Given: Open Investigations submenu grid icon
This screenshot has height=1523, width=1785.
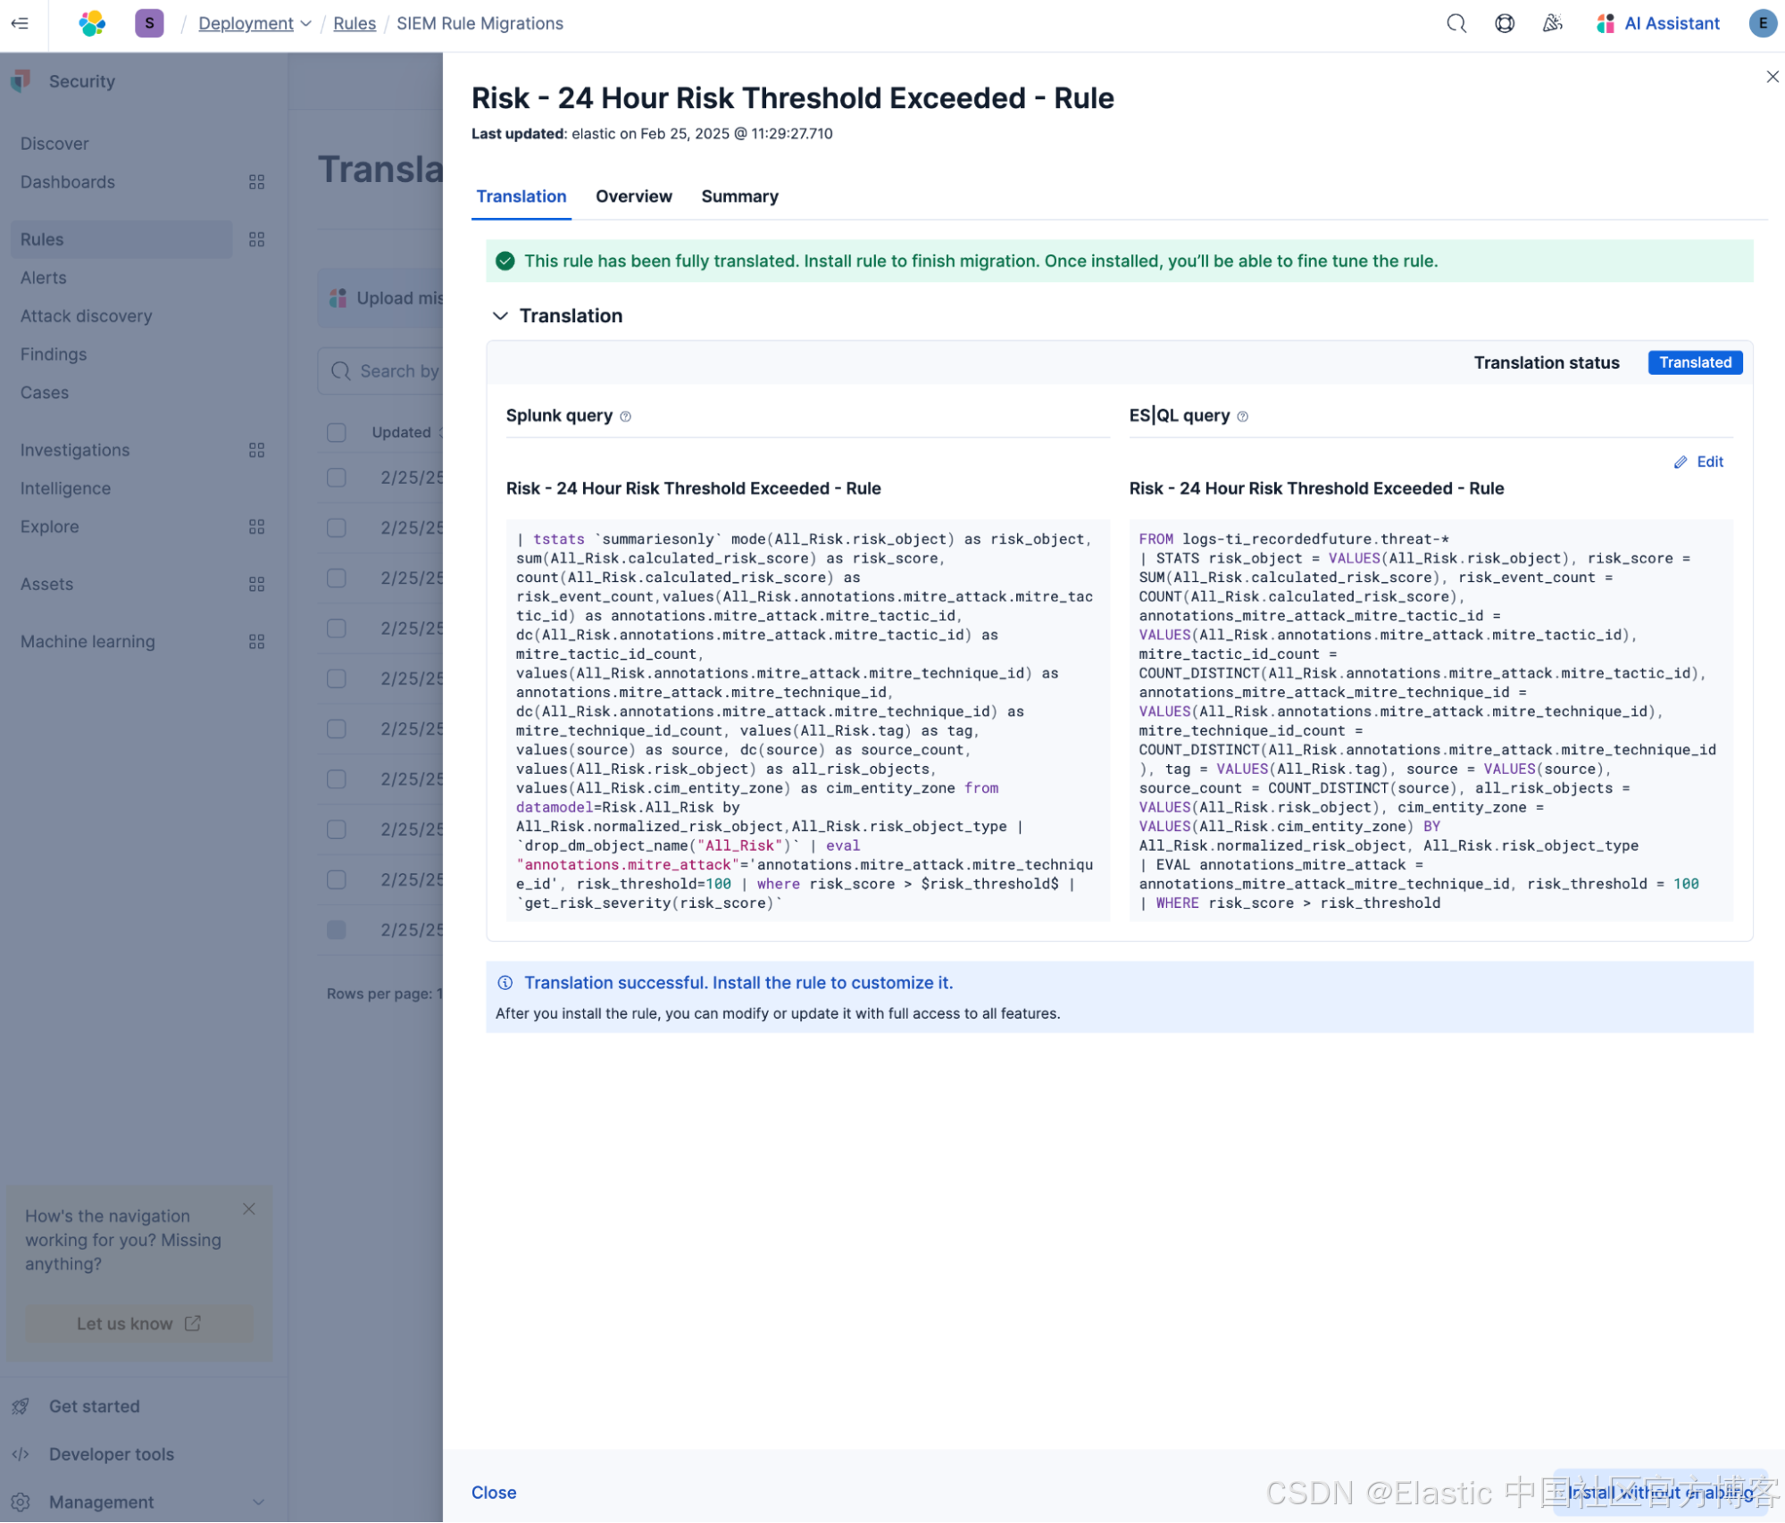Looking at the screenshot, I should tap(256, 450).
